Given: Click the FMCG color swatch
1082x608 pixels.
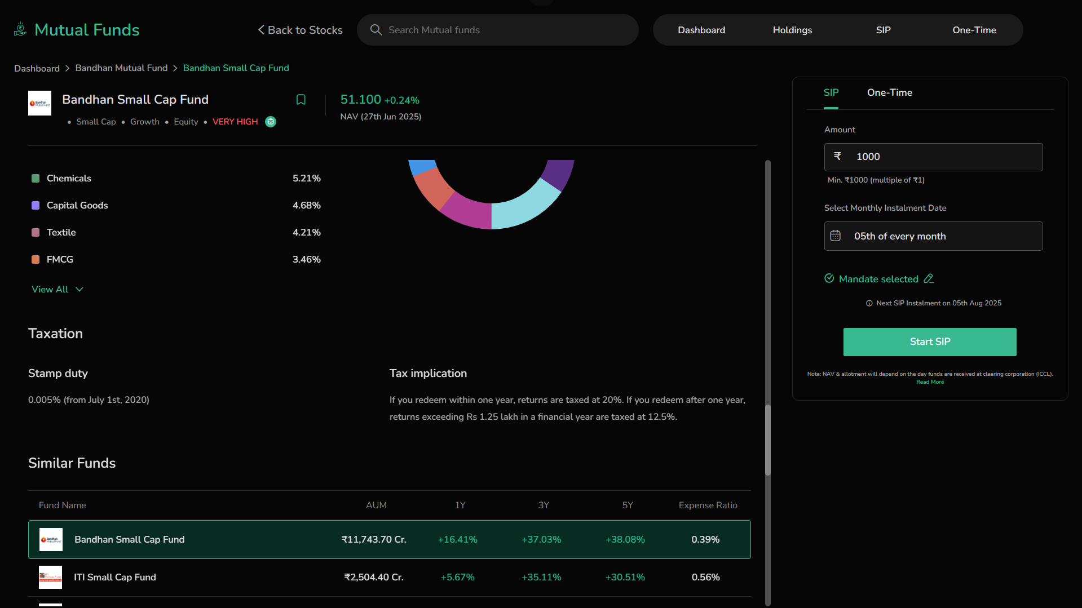Looking at the screenshot, I should pos(36,260).
